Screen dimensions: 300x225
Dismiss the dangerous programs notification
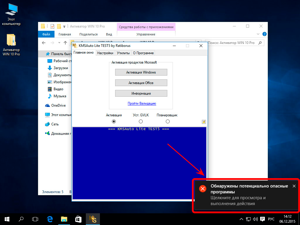click(294, 186)
